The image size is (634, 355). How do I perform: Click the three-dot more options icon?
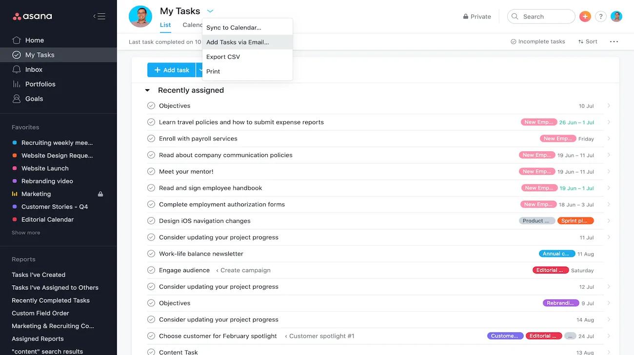click(614, 41)
